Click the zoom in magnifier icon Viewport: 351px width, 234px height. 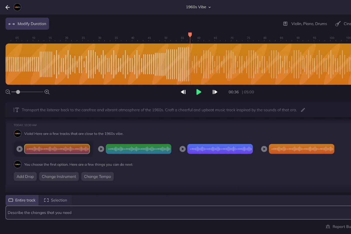(47, 92)
